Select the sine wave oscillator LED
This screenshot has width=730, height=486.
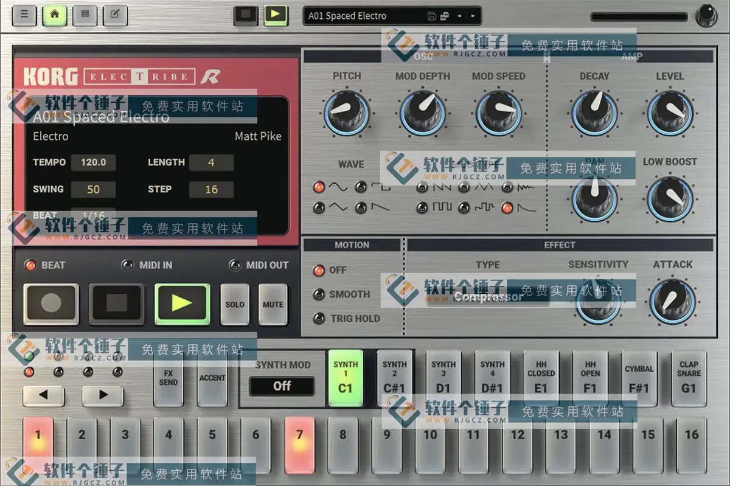(x=318, y=187)
